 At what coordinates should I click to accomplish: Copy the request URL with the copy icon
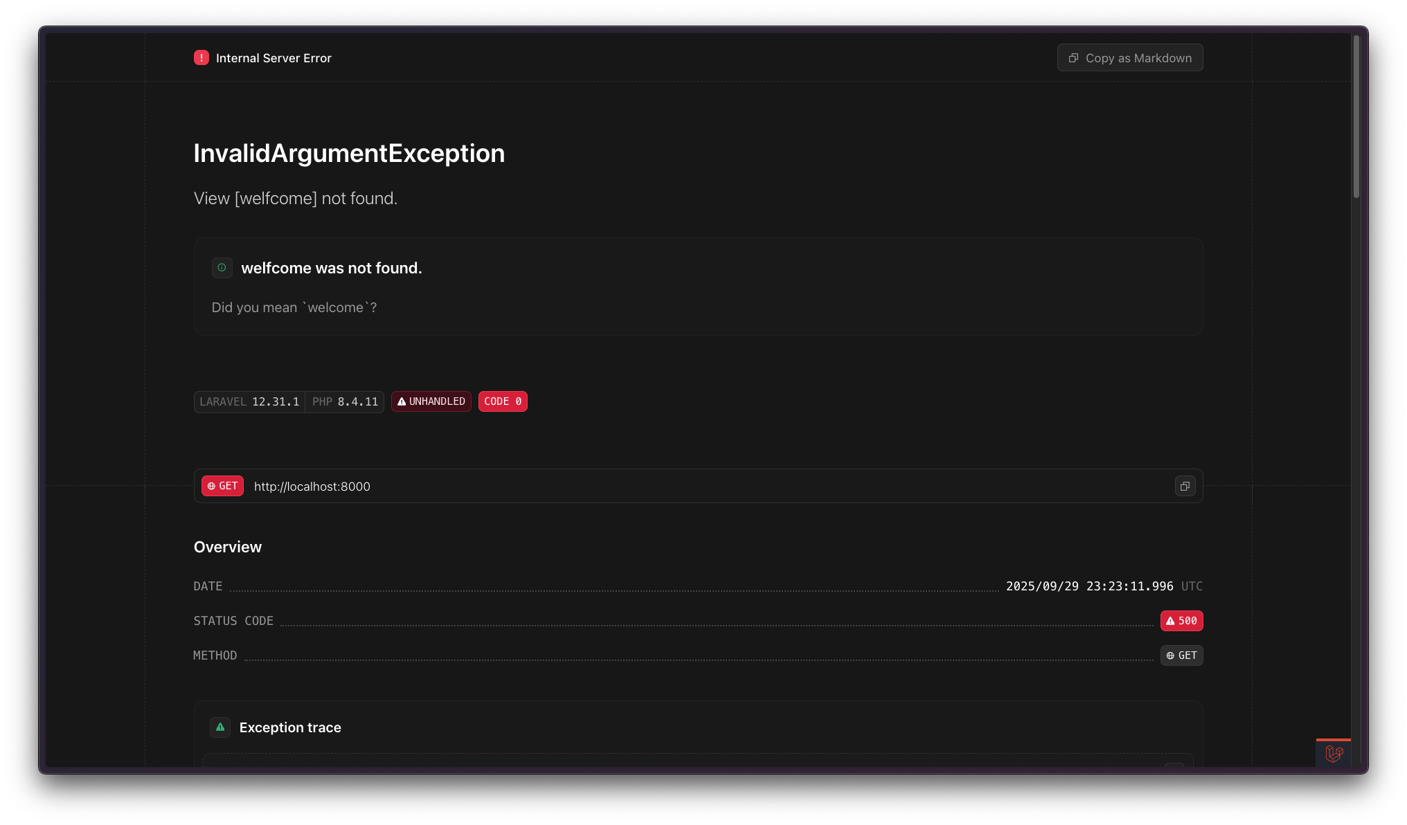[1185, 487]
